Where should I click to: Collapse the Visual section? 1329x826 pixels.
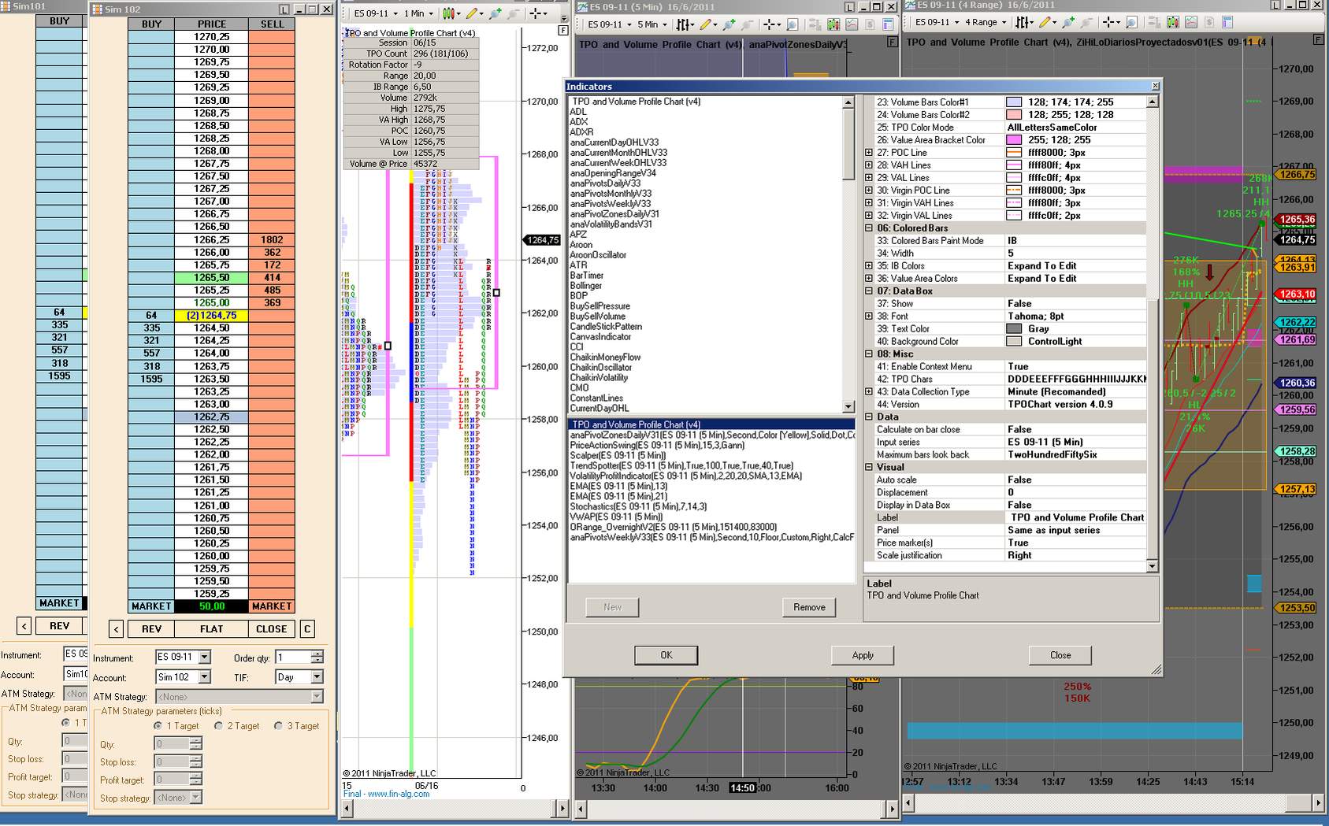click(x=869, y=467)
